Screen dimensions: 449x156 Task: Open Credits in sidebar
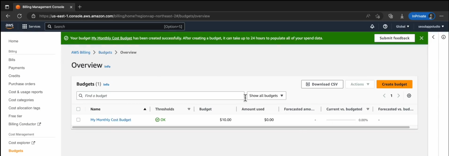14,76
